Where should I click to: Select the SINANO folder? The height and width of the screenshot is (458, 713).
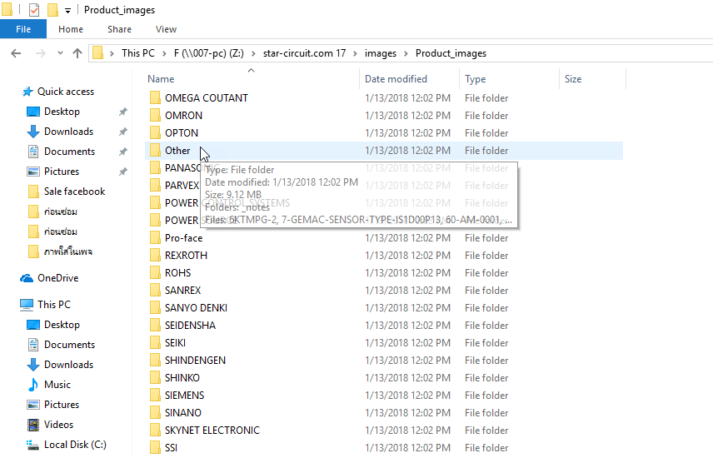182,412
